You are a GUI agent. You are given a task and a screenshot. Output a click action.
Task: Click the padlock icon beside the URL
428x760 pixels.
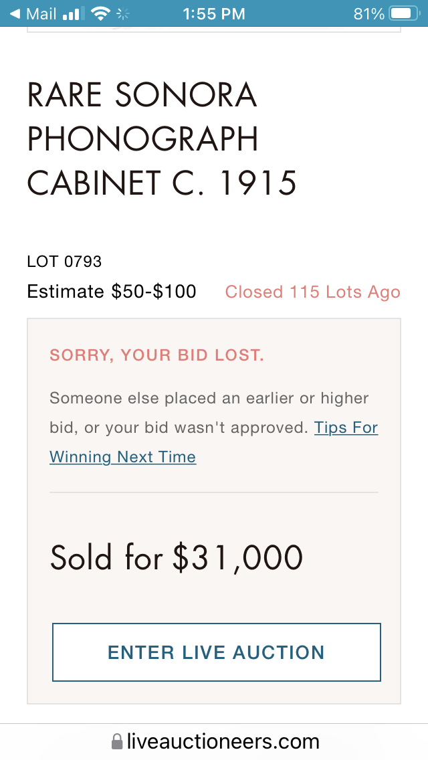pyautogui.click(x=117, y=741)
